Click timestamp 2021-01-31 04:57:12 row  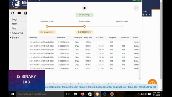[x=42, y=68]
